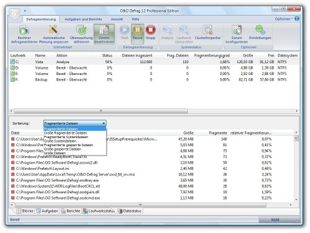The image size is (310, 233).
Task: Open the Ansicht ribbon tab
Action: tap(117, 19)
